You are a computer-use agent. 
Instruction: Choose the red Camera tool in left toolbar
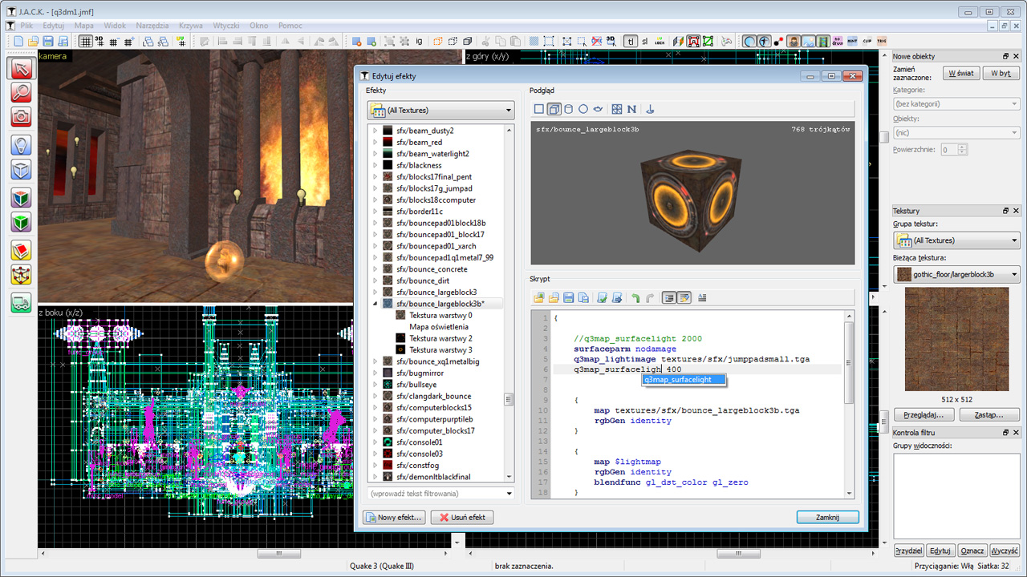tap(21, 117)
